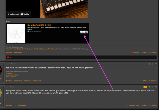Viewport: 159px width, 110px height.
Task: Open the www.thomann.de source link
Action: click(35, 31)
